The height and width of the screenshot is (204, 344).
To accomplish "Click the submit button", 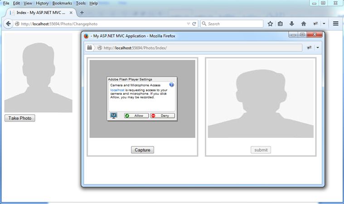I will coord(261,150).
